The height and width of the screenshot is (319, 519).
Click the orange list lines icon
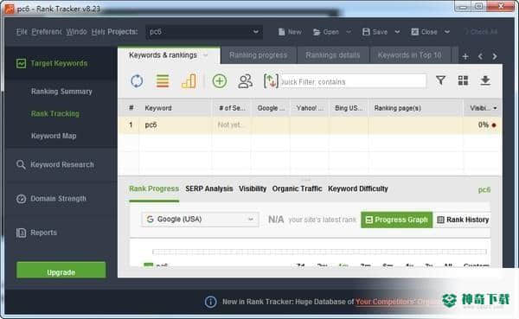tap(163, 81)
